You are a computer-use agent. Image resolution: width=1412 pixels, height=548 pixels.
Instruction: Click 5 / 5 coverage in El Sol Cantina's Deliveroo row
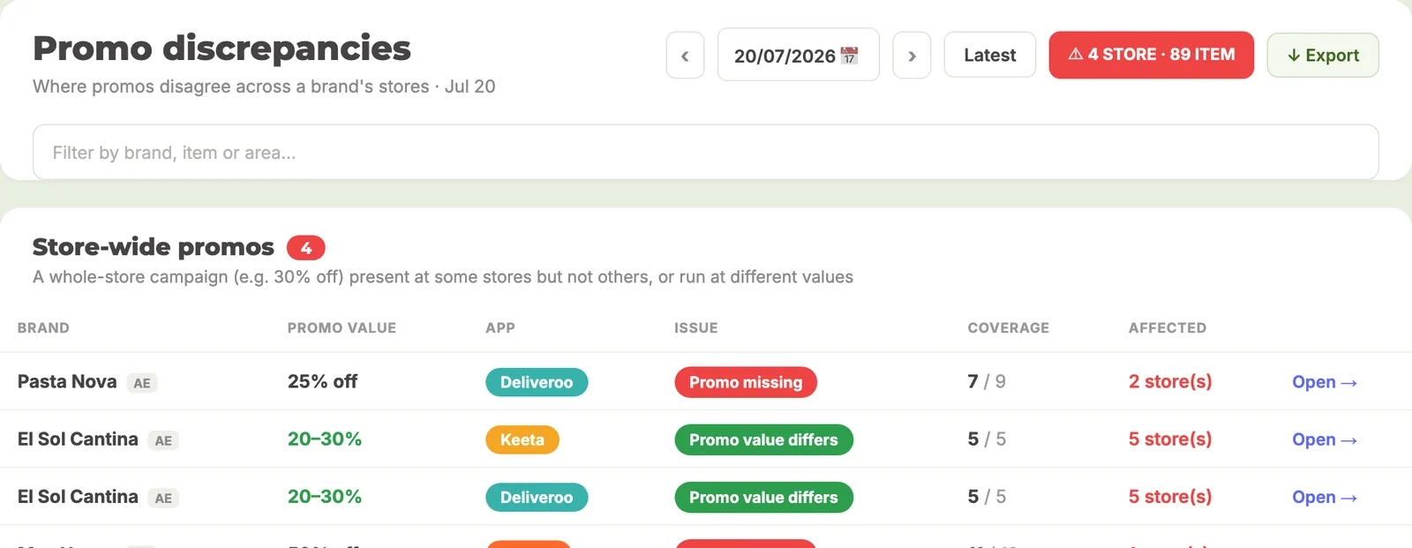point(987,496)
